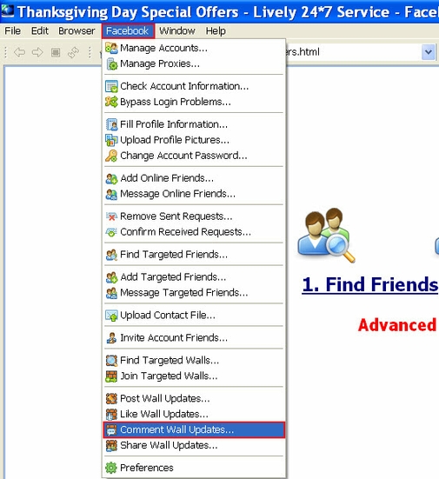Click the browser Refresh button
This screenshot has height=479, width=439.
[73, 52]
